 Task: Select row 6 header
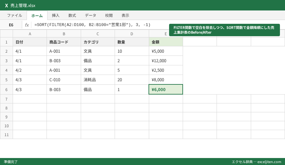pos(6,89)
